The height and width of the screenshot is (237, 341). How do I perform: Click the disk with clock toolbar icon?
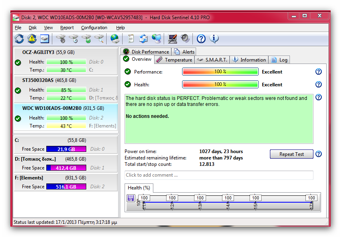click(73, 39)
